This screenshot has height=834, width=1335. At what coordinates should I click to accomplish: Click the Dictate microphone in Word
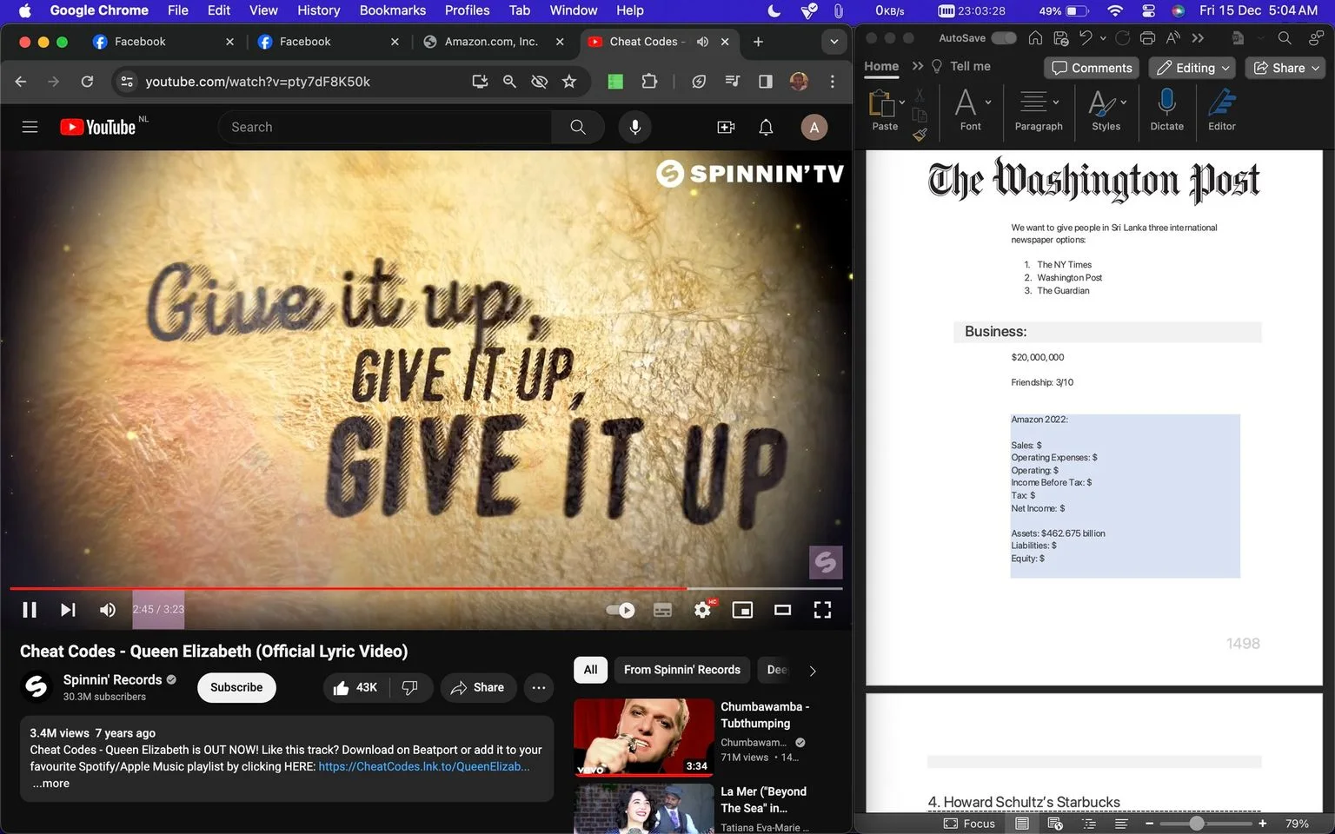click(1166, 109)
